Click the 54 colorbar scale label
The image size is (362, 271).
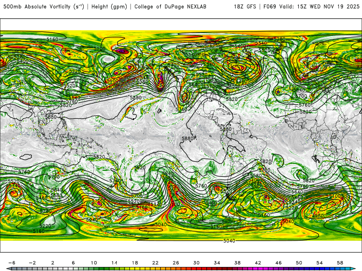[319, 263]
